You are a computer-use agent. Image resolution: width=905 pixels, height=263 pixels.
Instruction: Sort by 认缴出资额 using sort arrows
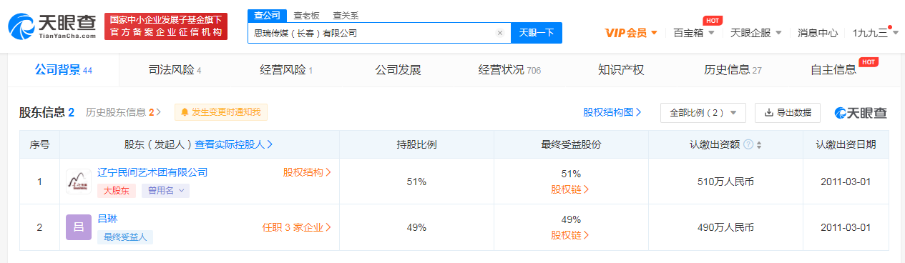pyautogui.click(x=759, y=144)
